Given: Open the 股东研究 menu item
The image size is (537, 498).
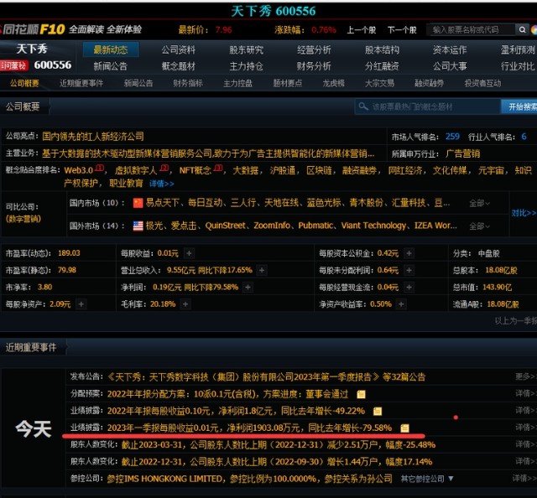Looking at the screenshot, I should click(246, 49).
